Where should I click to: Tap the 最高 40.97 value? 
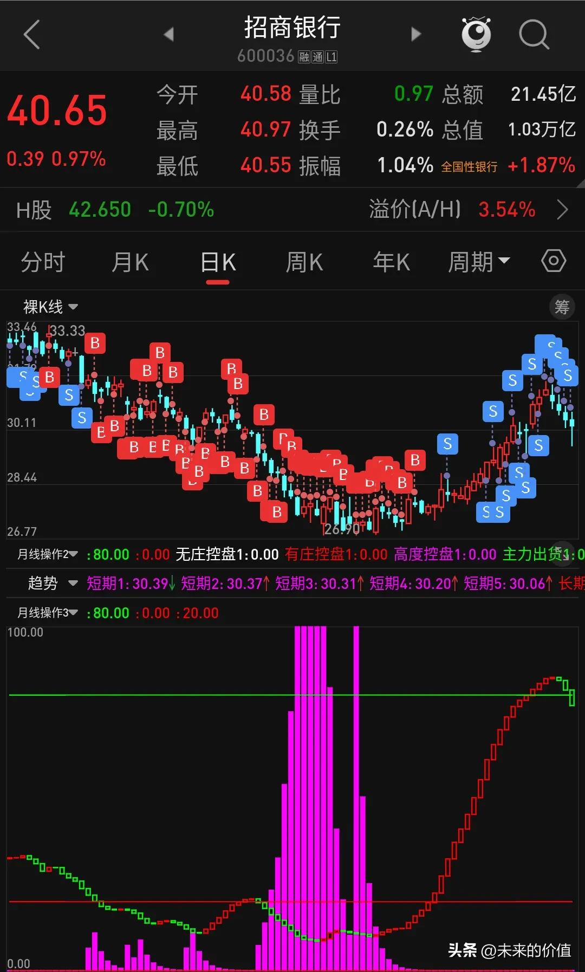[x=266, y=129]
